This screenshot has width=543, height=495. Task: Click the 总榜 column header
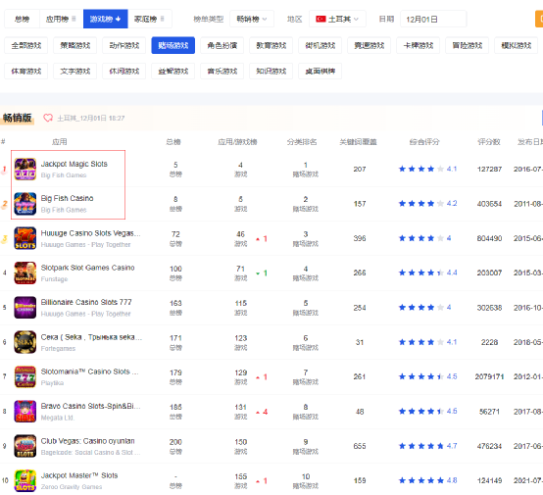(x=173, y=142)
